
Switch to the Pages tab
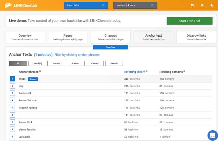tap(68, 37)
